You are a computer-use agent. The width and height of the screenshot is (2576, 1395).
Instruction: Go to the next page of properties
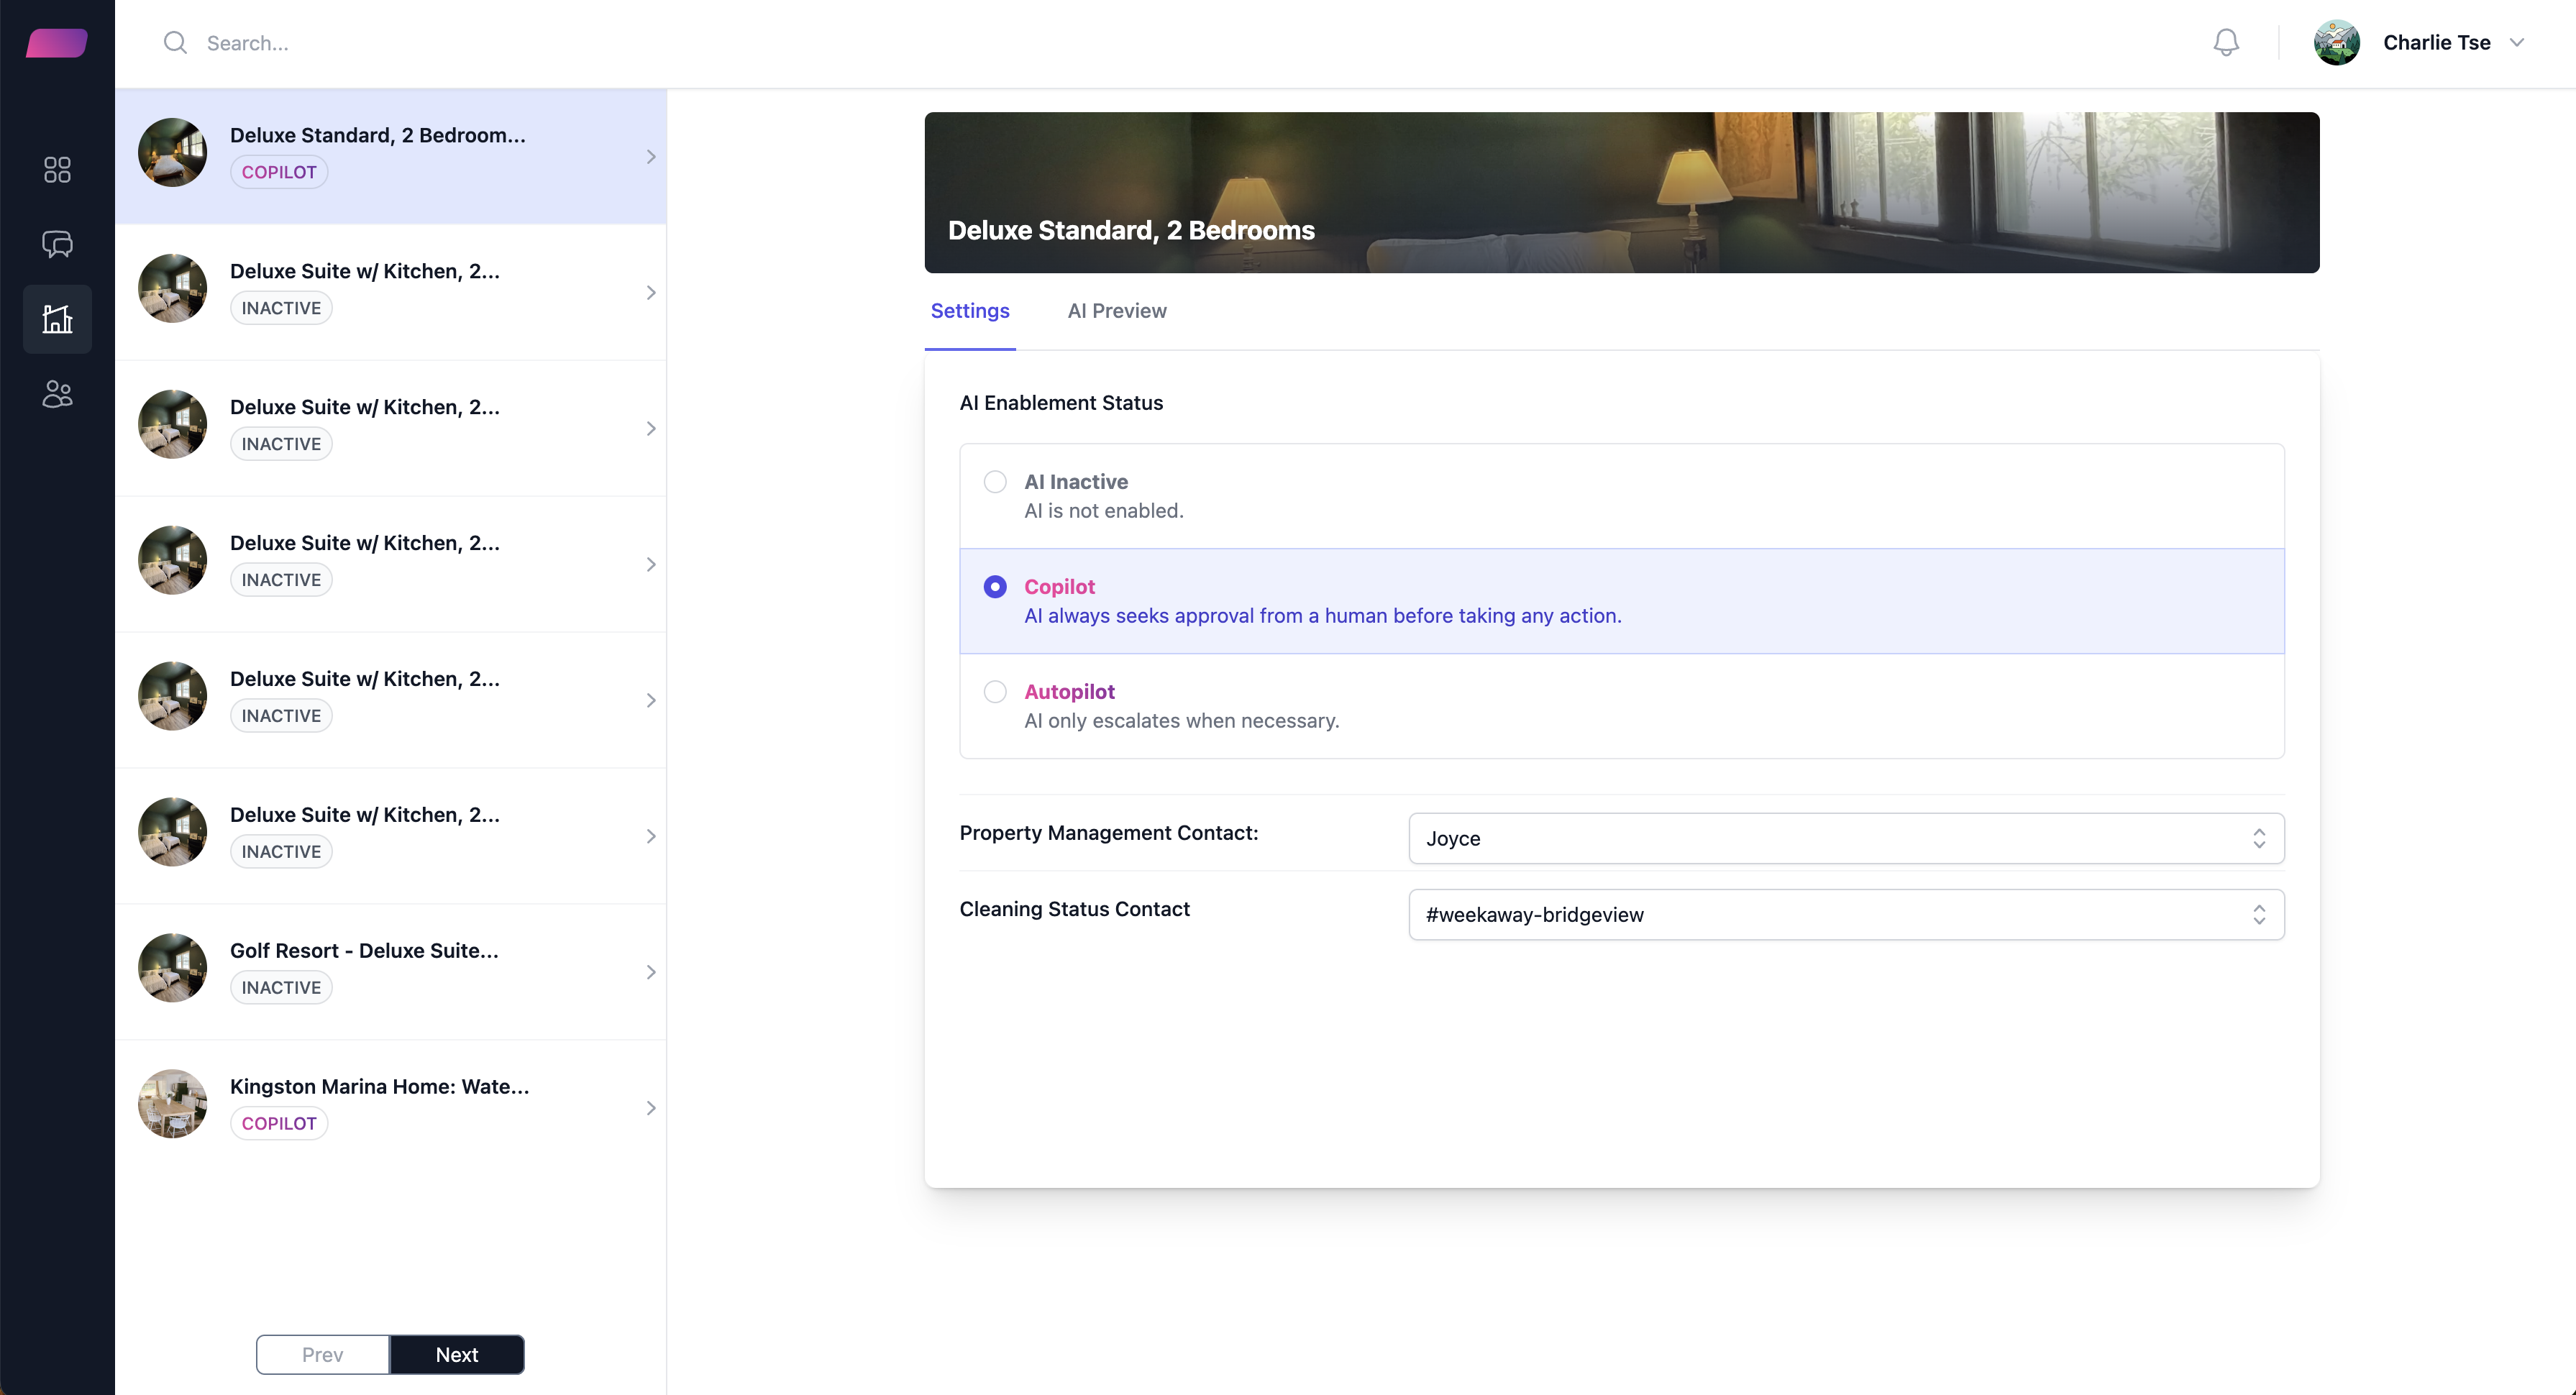(x=457, y=1354)
